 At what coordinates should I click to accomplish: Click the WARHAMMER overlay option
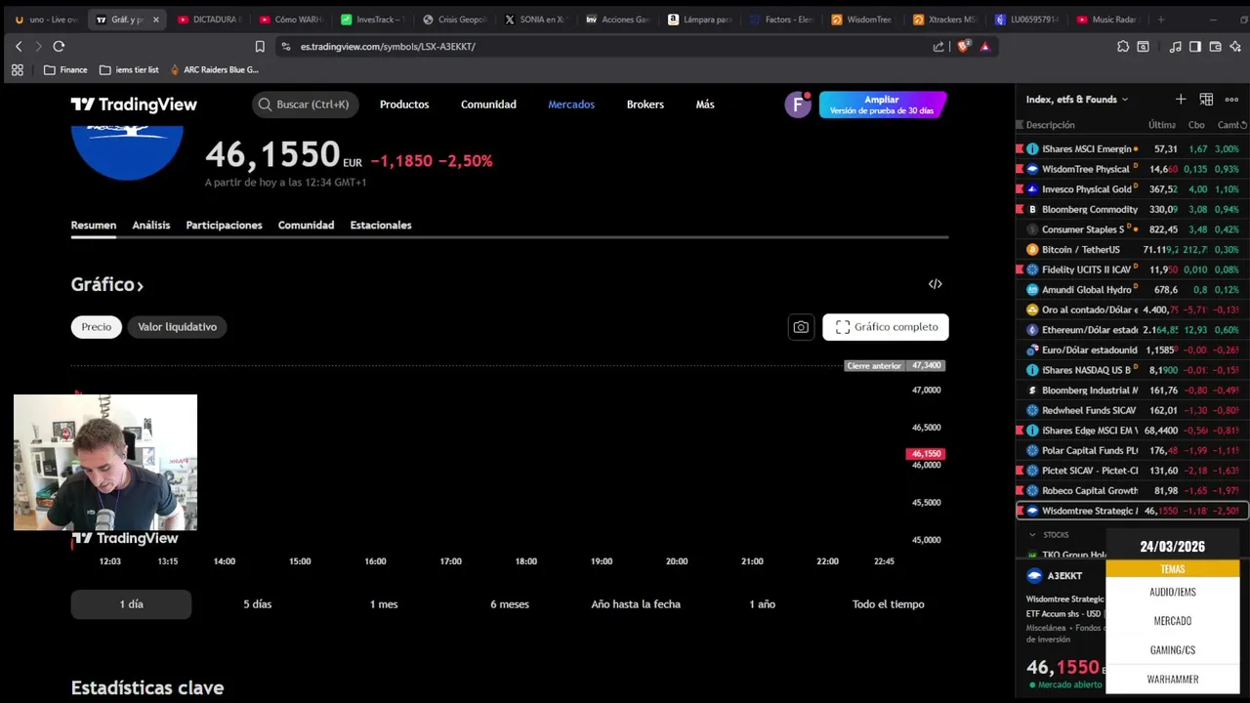(x=1173, y=680)
